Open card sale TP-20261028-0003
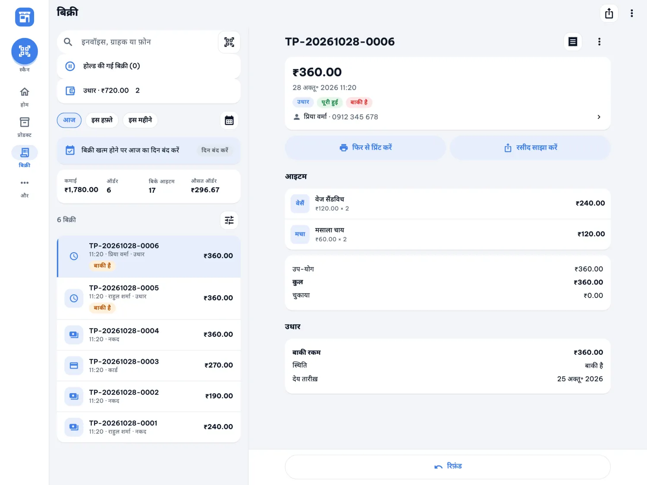647x485 pixels. click(x=149, y=366)
